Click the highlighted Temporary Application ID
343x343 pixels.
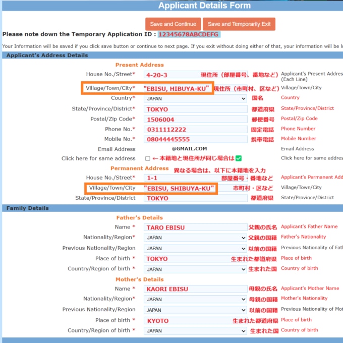click(x=188, y=34)
